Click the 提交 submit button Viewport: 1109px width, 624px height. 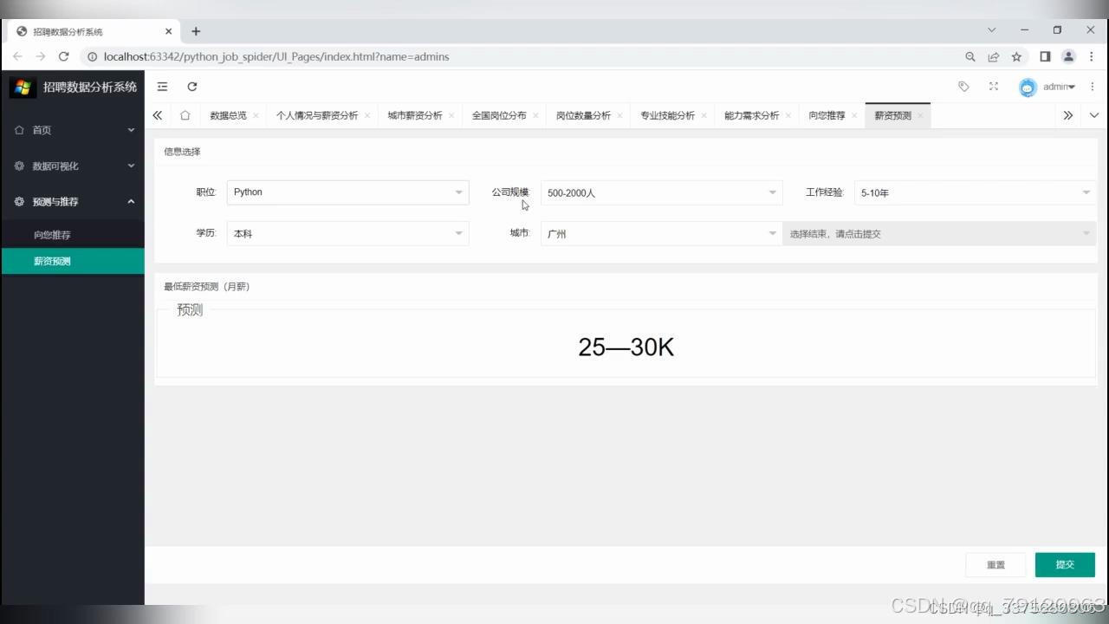1065,564
